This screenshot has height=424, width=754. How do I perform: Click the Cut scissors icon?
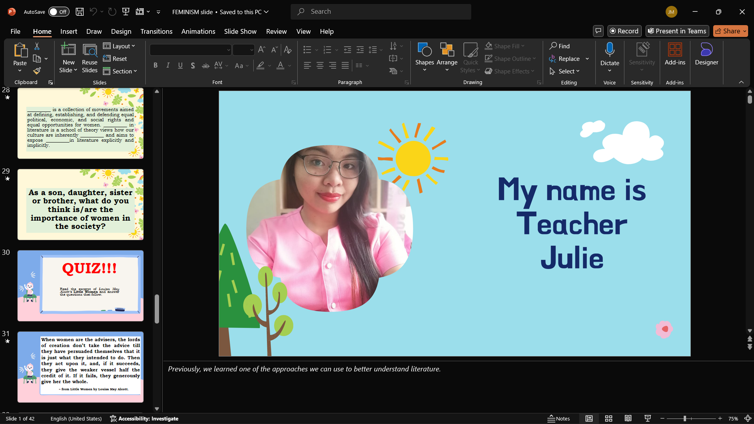(x=37, y=46)
